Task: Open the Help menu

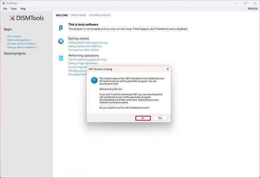Action: point(23,9)
